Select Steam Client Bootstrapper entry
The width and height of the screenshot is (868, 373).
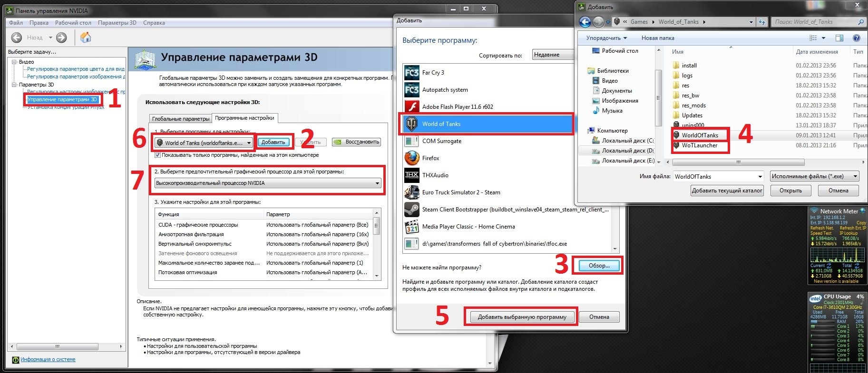click(507, 210)
